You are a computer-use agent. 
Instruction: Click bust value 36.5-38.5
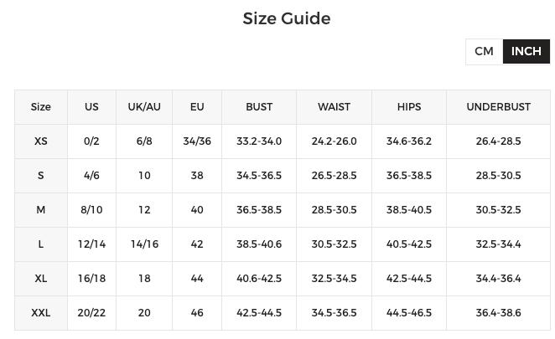click(x=259, y=210)
